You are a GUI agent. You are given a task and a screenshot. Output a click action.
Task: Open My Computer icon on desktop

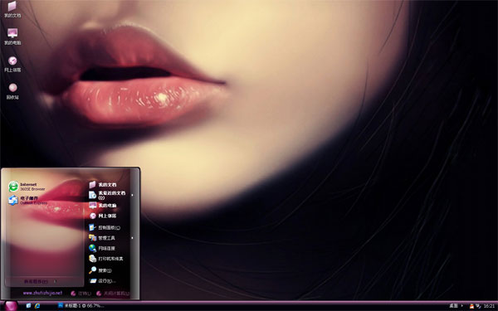[12, 36]
